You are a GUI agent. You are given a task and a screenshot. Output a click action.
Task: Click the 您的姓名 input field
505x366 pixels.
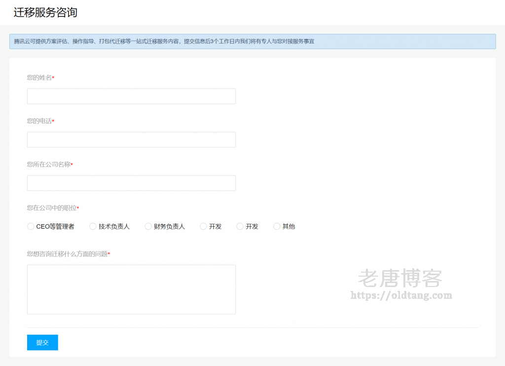click(x=131, y=96)
